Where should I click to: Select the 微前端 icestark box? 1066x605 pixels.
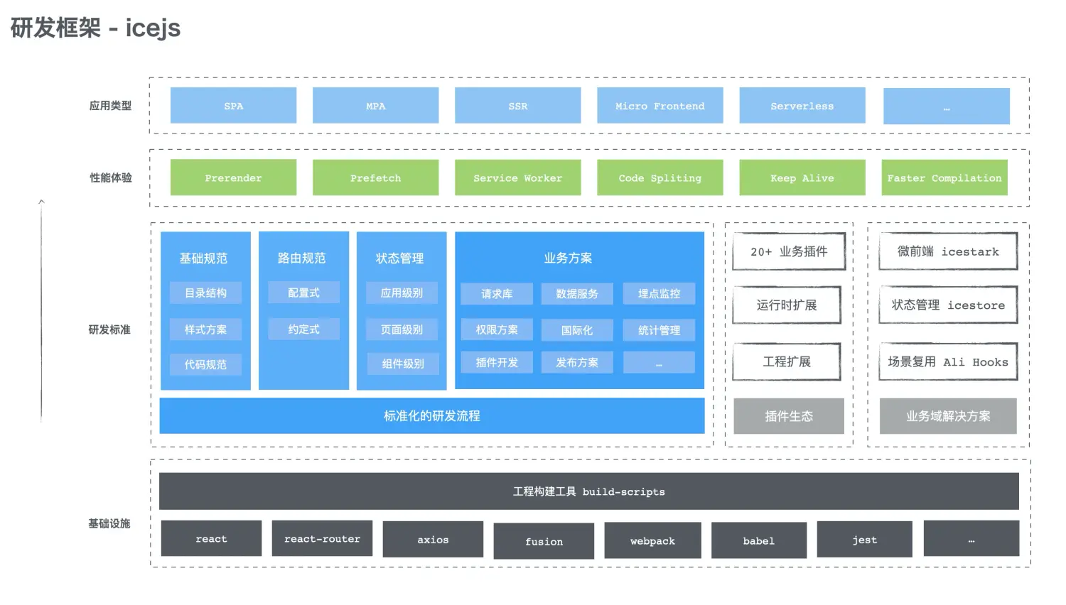[x=948, y=251]
